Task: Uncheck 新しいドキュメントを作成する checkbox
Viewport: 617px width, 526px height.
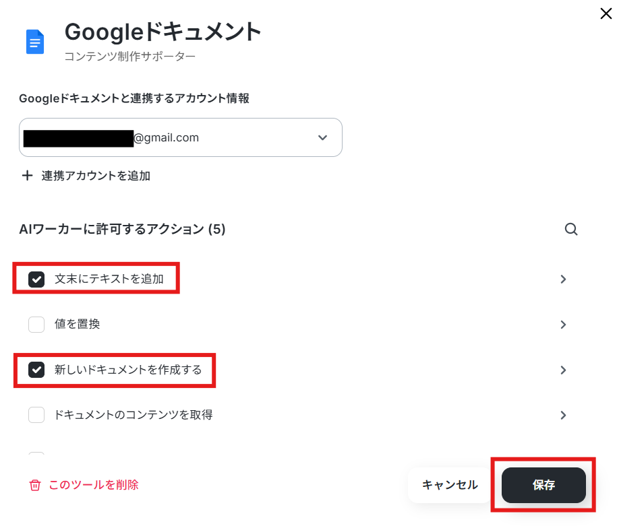Action: [36, 370]
